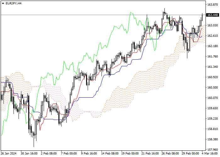Screen dimensions: 220x157
Task: Select the current price tag 163.448
Action: [212, 15]
